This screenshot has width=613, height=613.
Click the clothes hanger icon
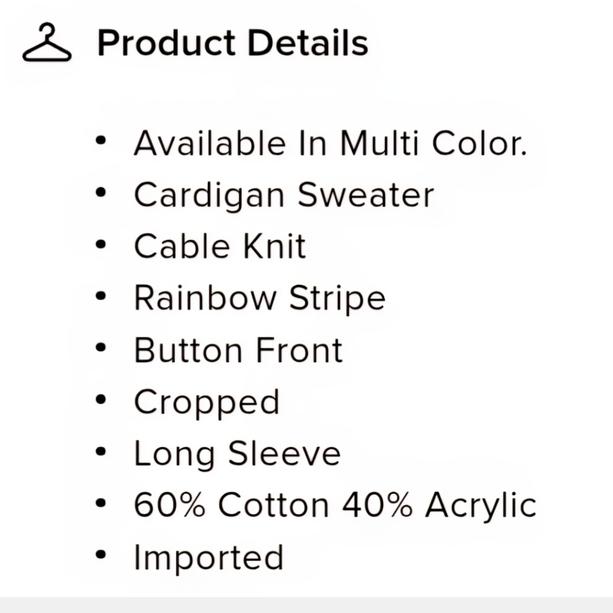(47, 43)
